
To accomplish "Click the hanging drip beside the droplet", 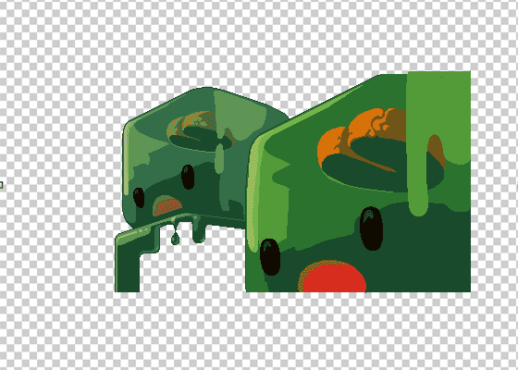I will 198,230.
